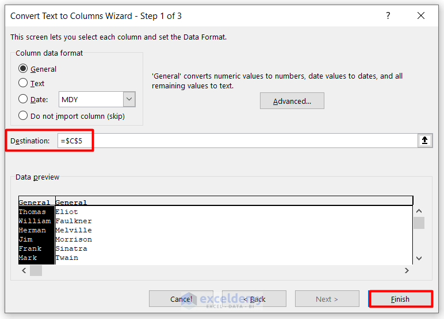Click the Thomas cell in the preview

(x=32, y=212)
